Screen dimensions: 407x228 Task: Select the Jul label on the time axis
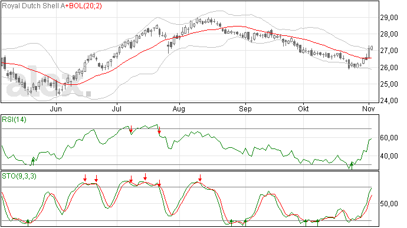117,108
